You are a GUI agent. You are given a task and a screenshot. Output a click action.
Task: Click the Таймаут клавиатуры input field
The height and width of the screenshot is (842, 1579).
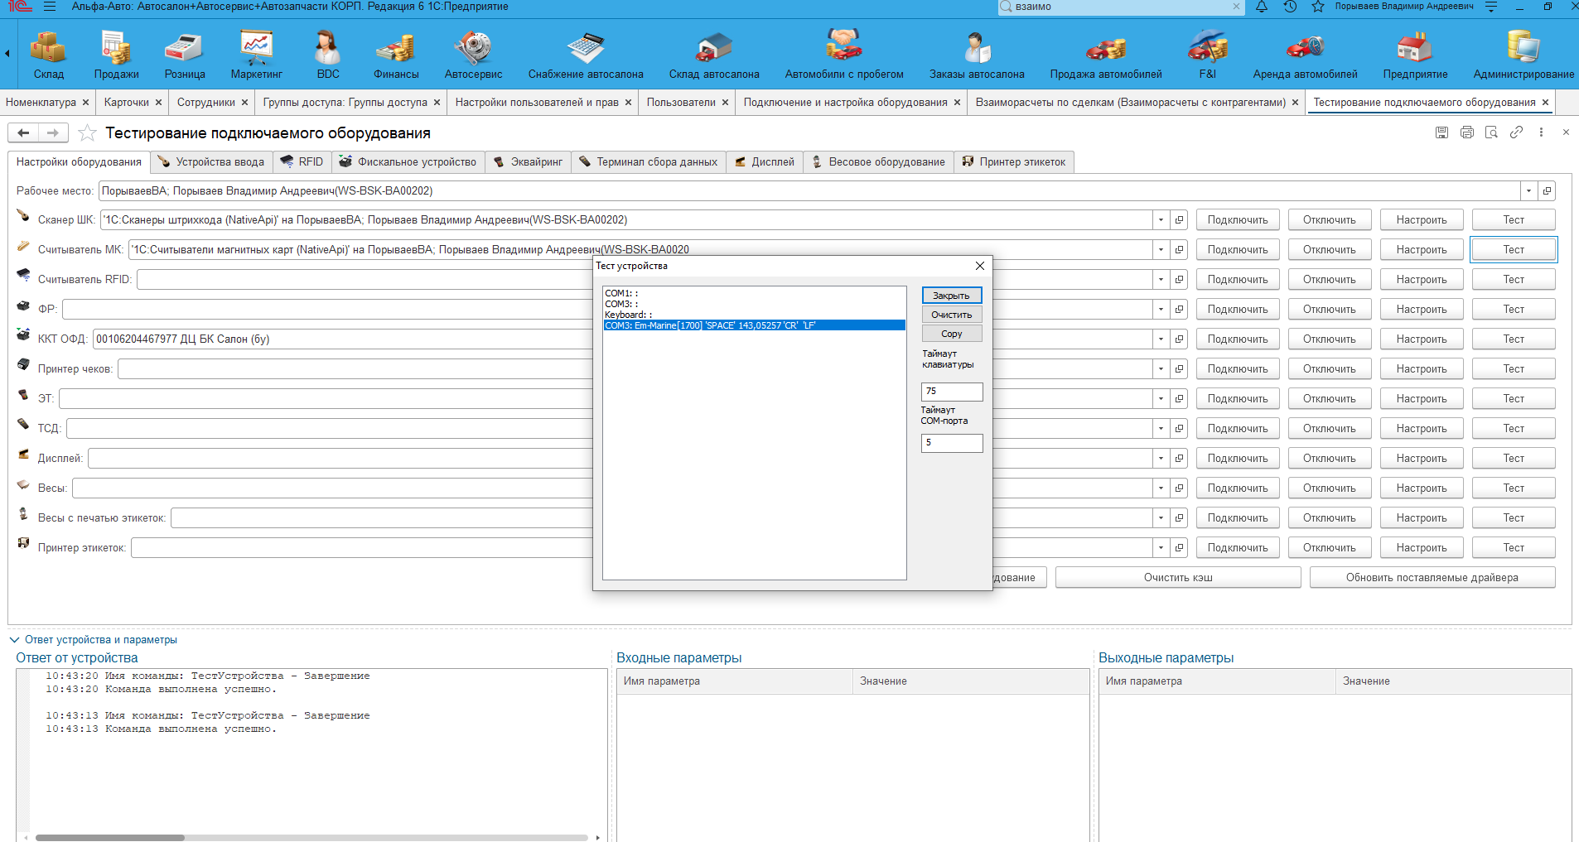[952, 392]
